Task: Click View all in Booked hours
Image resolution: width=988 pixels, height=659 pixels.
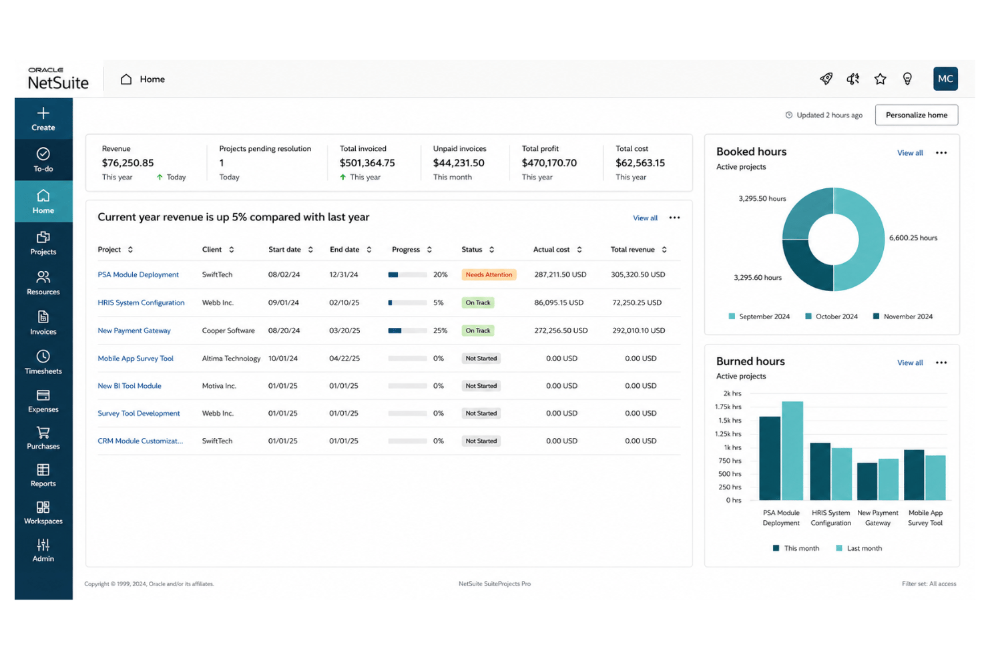Action: pyautogui.click(x=910, y=153)
